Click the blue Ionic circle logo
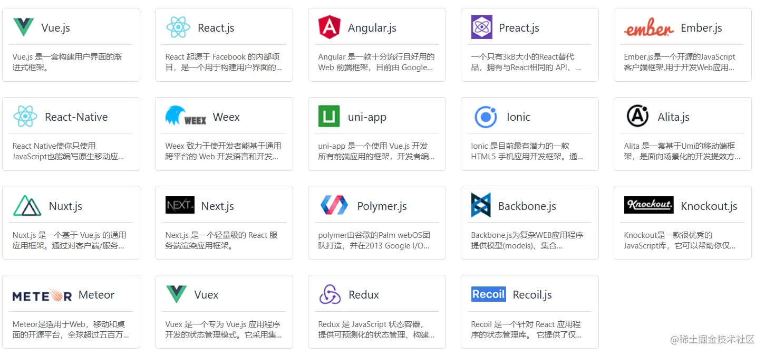765x355 pixels. pos(485,117)
